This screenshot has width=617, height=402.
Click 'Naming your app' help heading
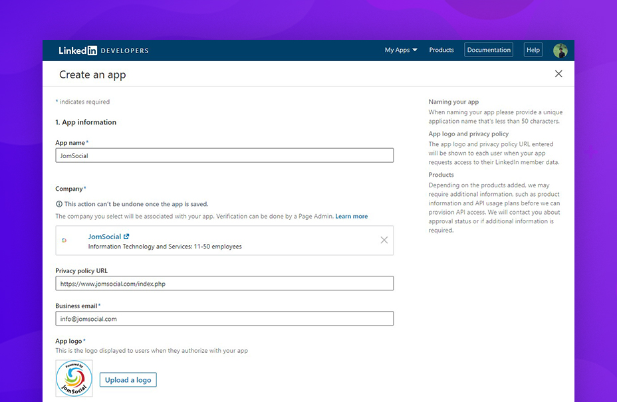453,102
